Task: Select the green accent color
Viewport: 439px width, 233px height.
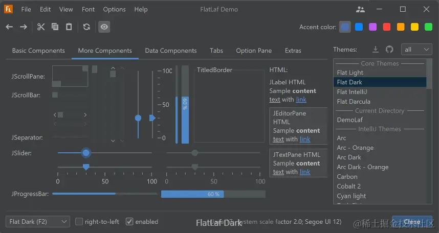Action: point(429,27)
